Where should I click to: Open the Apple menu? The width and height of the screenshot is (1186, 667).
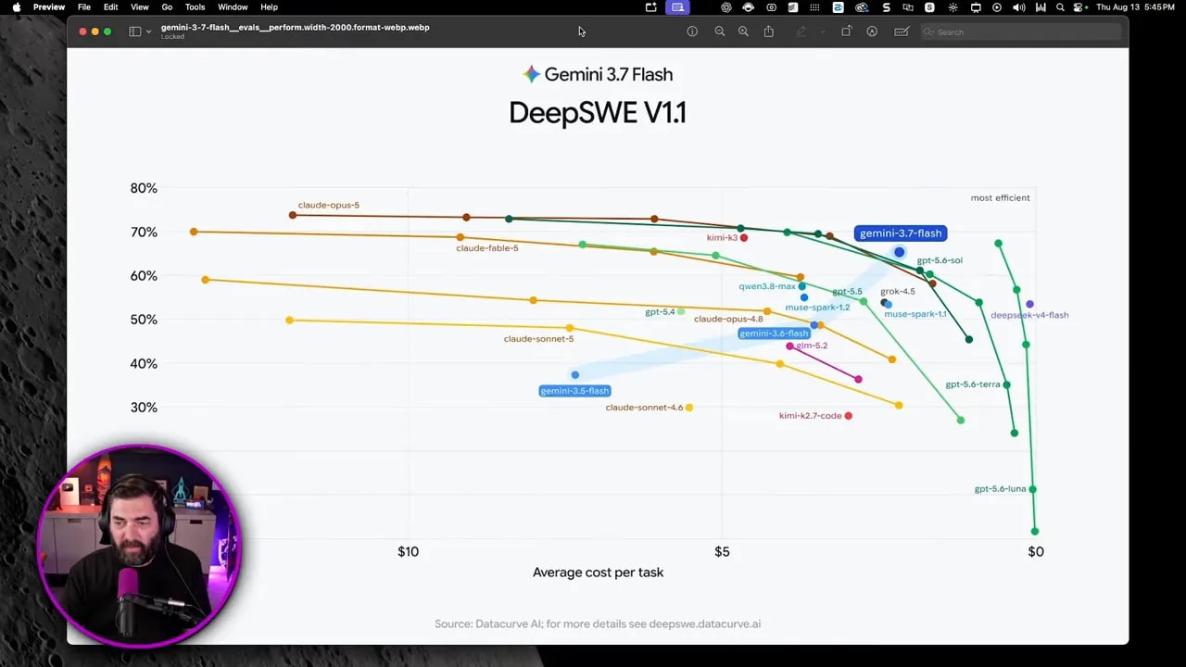(17, 7)
